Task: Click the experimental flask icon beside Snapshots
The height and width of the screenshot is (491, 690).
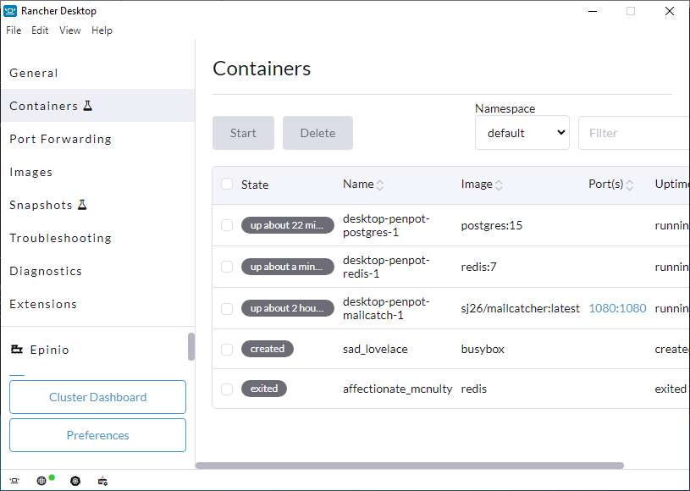Action: pos(82,205)
